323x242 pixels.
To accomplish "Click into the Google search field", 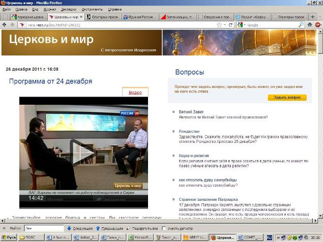I will pos(272,25).
